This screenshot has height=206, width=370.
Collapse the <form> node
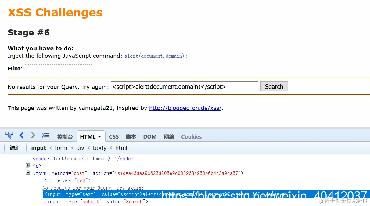click(x=28, y=173)
